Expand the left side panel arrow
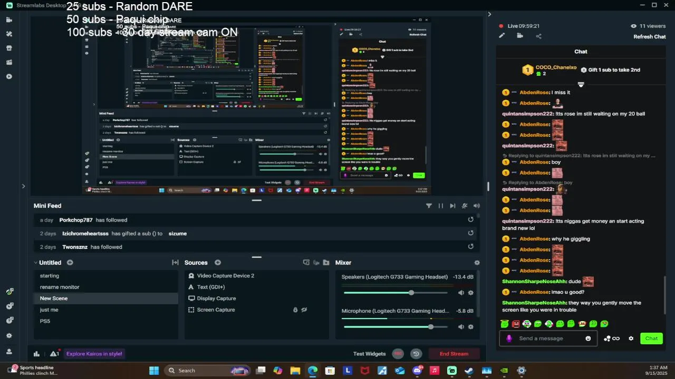 click(x=23, y=186)
